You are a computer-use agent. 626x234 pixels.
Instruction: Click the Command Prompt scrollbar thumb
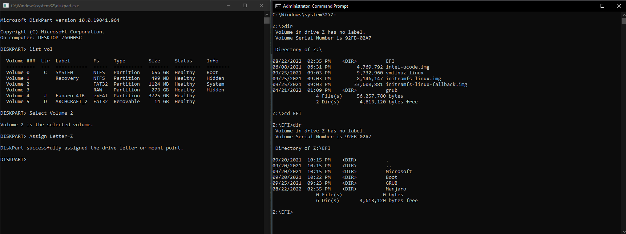(623, 21)
